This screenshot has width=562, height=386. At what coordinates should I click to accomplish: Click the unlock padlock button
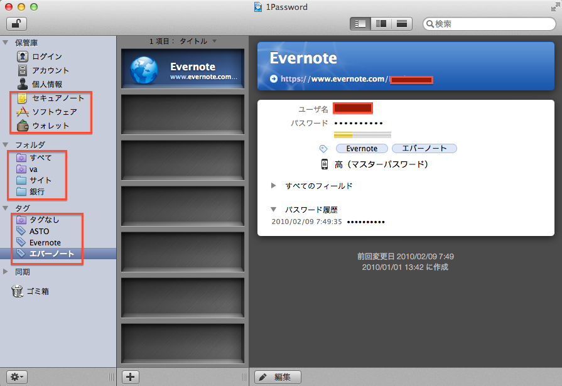point(16,24)
